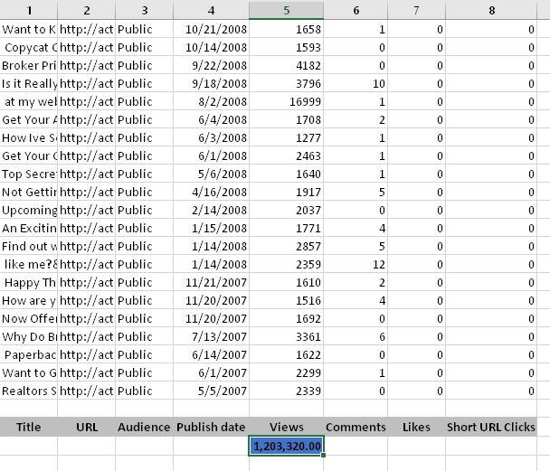Select the comments cell showing 10

click(356, 83)
